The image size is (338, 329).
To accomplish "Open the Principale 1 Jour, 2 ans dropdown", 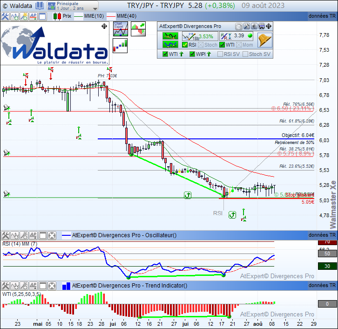I will [73, 6].
